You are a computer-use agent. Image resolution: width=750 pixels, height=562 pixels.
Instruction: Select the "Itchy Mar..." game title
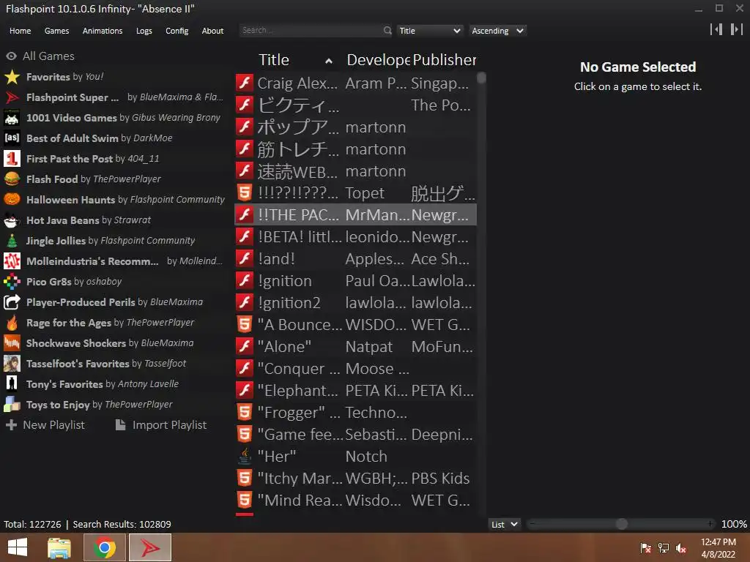(300, 479)
